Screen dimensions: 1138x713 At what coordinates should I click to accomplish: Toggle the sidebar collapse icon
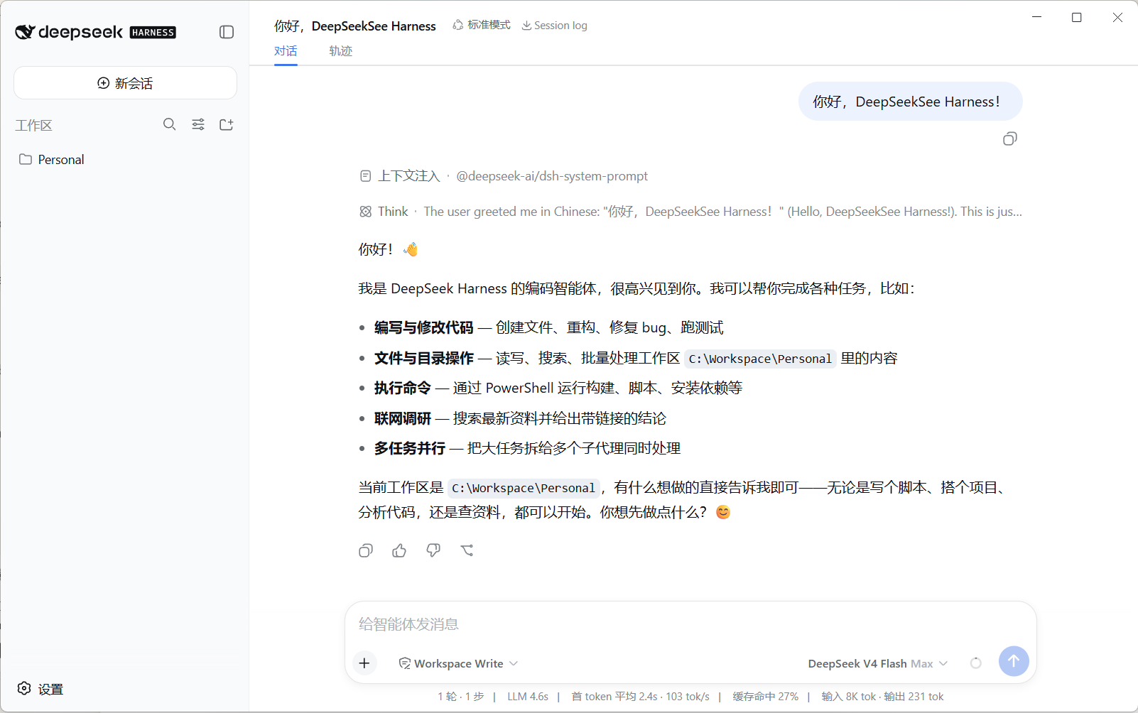[x=227, y=32]
